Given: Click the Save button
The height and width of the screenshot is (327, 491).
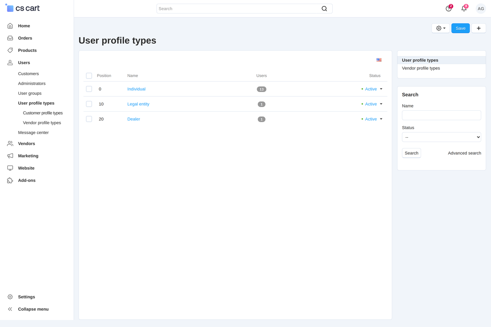Looking at the screenshot, I should point(461,28).
